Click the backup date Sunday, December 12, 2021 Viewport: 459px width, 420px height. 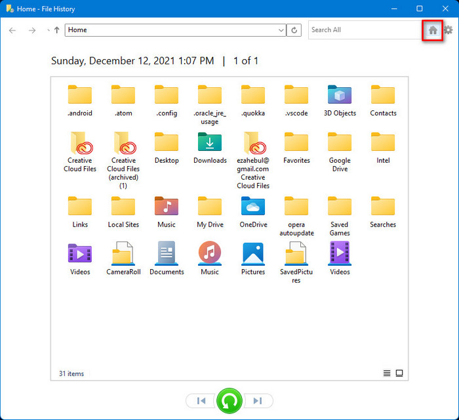point(132,61)
